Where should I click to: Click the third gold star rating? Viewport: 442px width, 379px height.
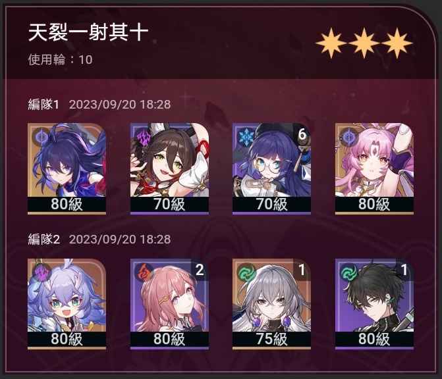397,43
